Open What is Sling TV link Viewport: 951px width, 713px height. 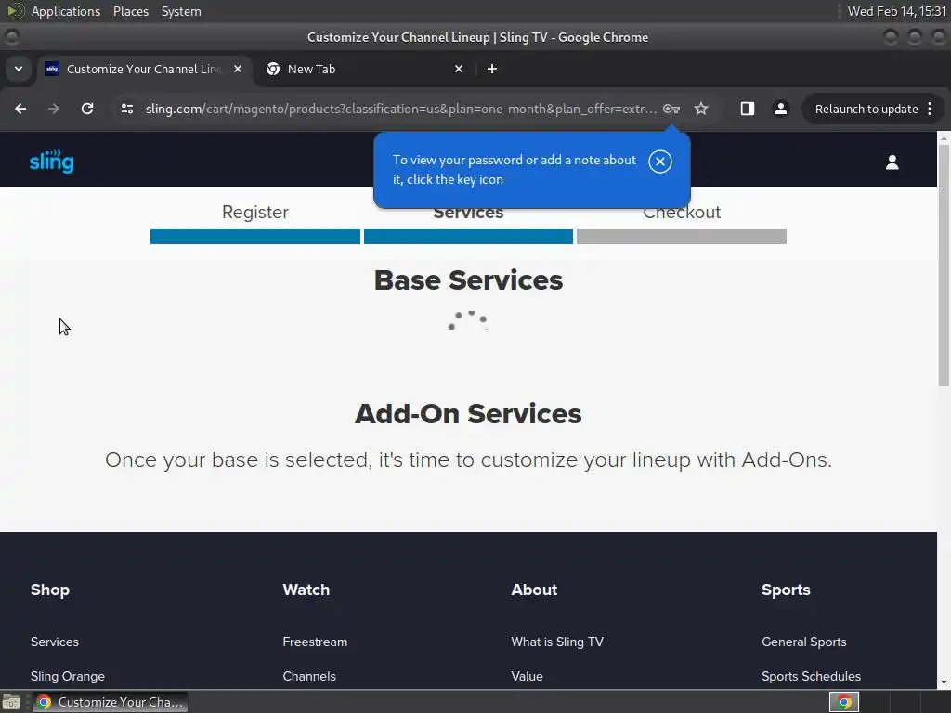pyautogui.click(x=557, y=642)
